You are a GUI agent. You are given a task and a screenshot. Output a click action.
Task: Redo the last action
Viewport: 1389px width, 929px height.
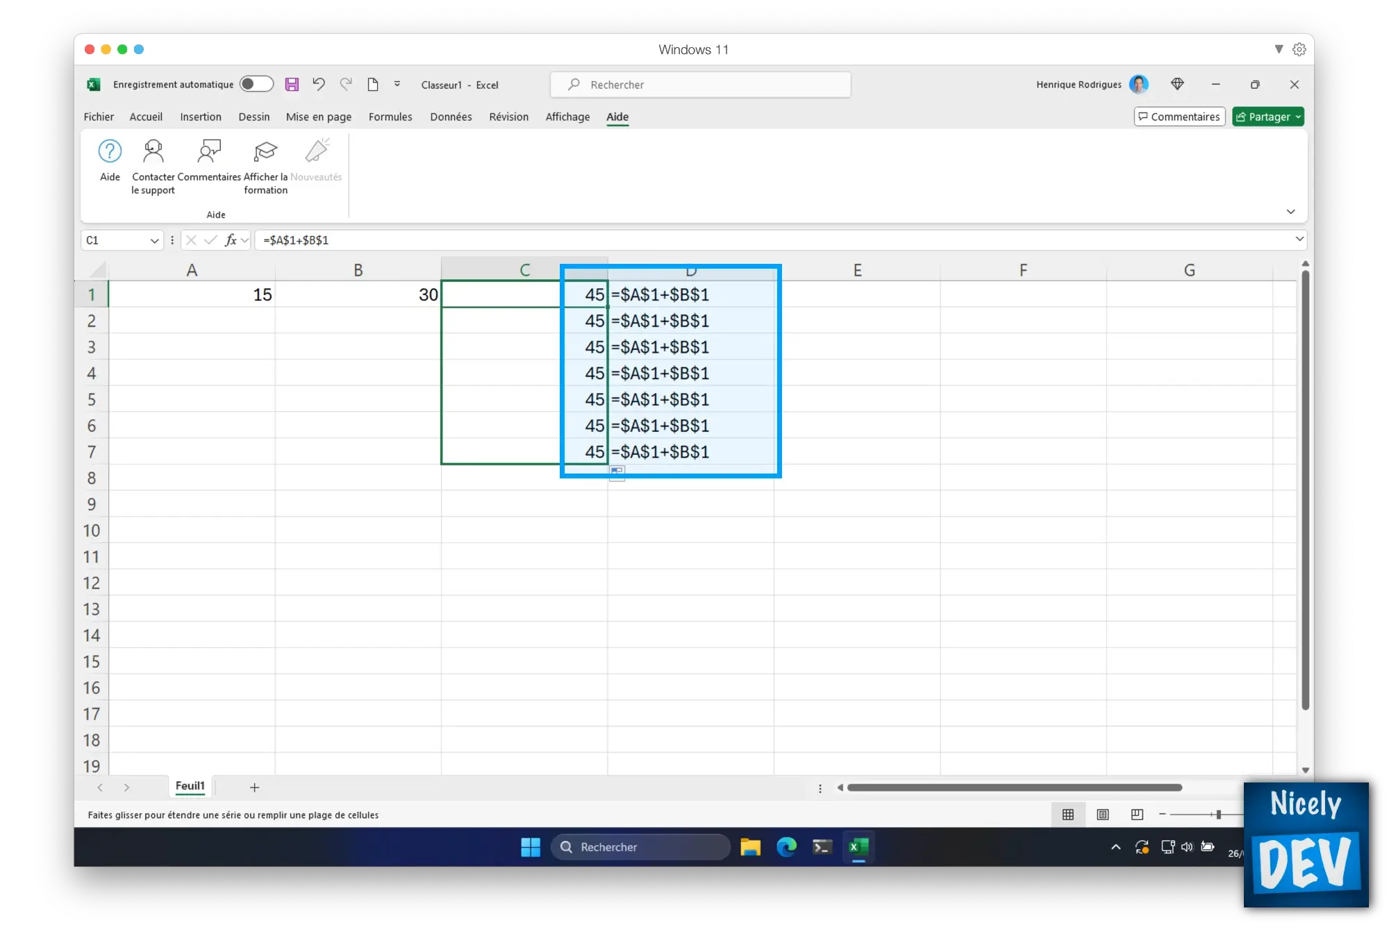345,84
